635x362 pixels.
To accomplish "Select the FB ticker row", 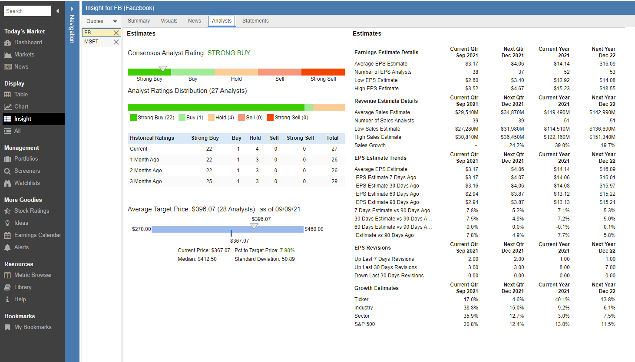I will (x=101, y=33).
